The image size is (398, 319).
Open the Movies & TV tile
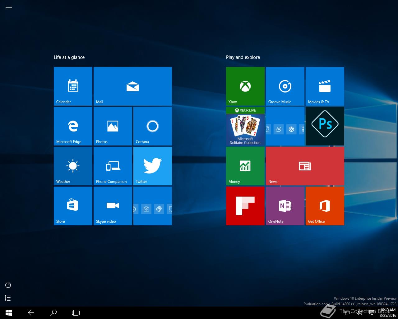click(x=325, y=86)
